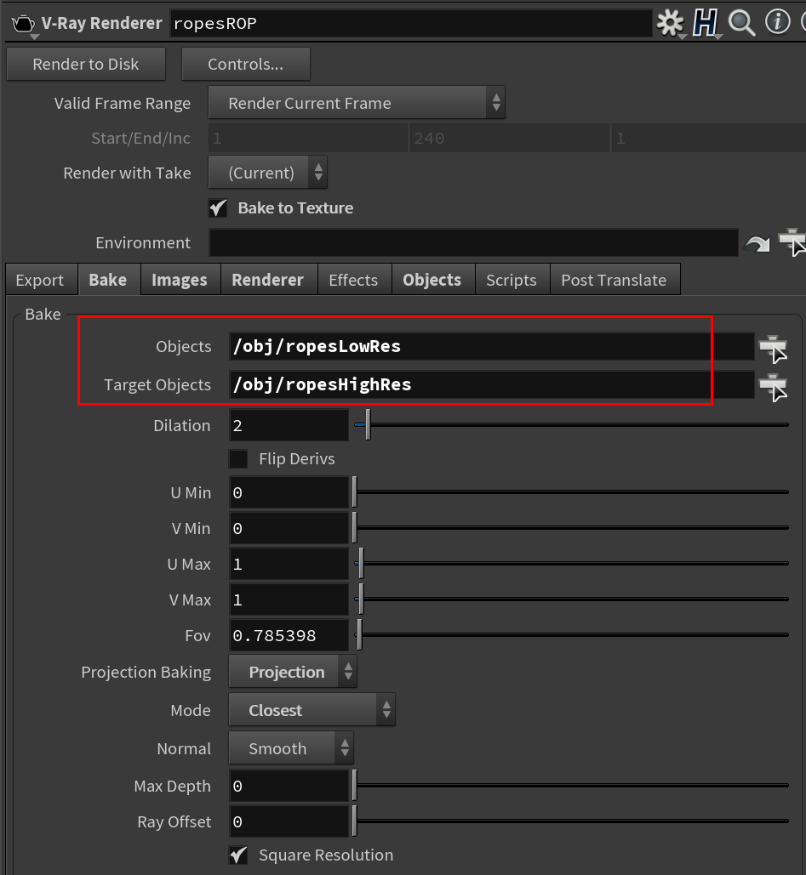The width and height of the screenshot is (806, 875).
Task: Switch to the Post Translate tab
Action: coord(614,280)
